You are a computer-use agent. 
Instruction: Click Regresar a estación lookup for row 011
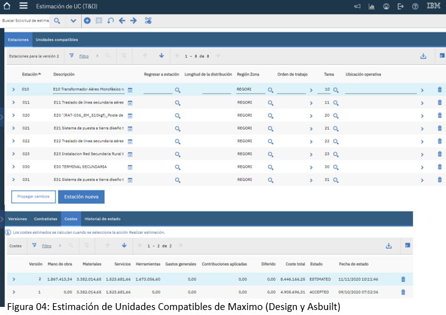point(178,103)
